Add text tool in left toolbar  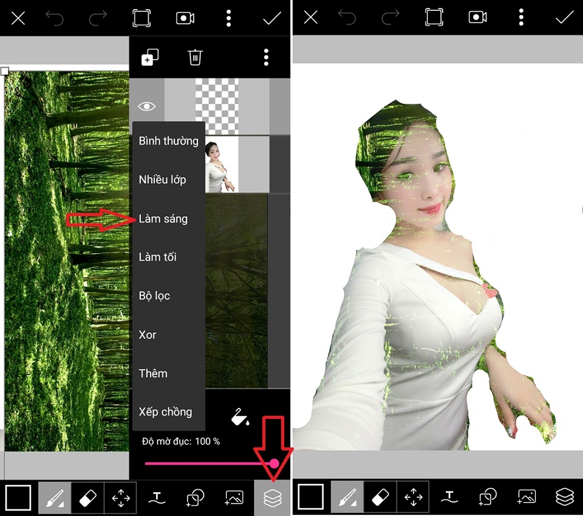157,498
